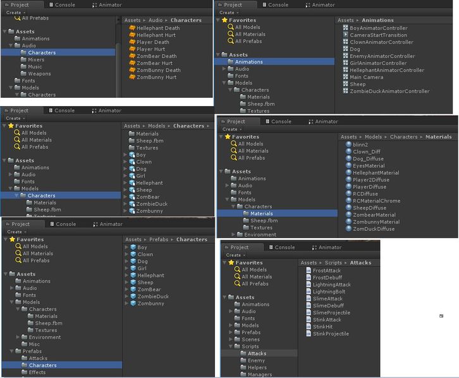Collapse Audio folder arrow in the Audio Characters window

point(11,45)
